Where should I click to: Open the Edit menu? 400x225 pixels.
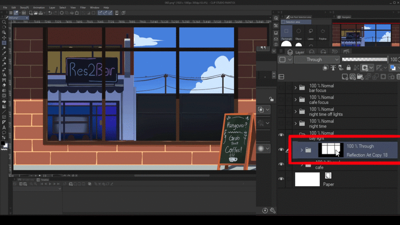pyautogui.click(x=13, y=7)
